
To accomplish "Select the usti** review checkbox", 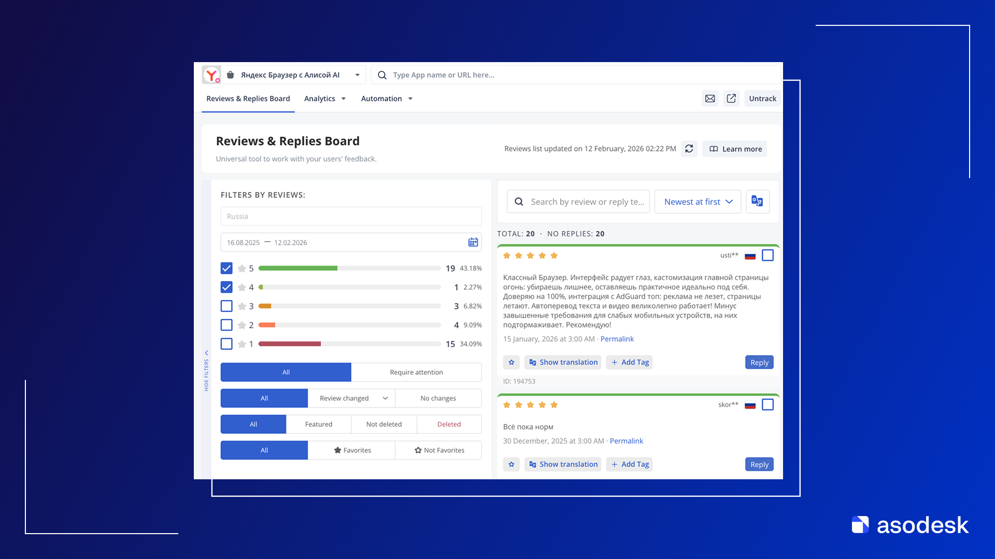I will (x=767, y=255).
